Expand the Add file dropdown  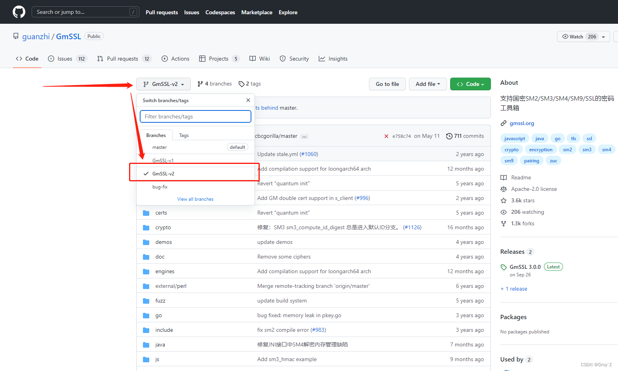[x=428, y=84]
